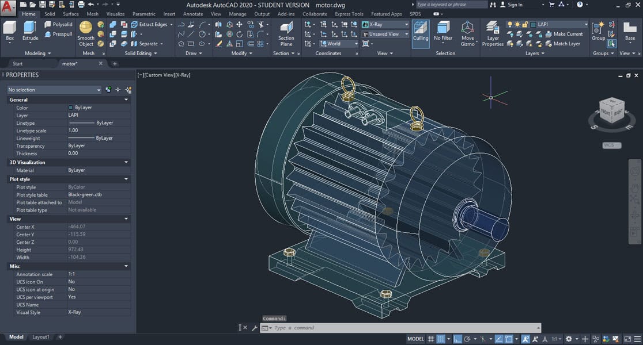Click the Undo arrow in quick access toolbar
Screen dimensions: 643x345
point(91,5)
